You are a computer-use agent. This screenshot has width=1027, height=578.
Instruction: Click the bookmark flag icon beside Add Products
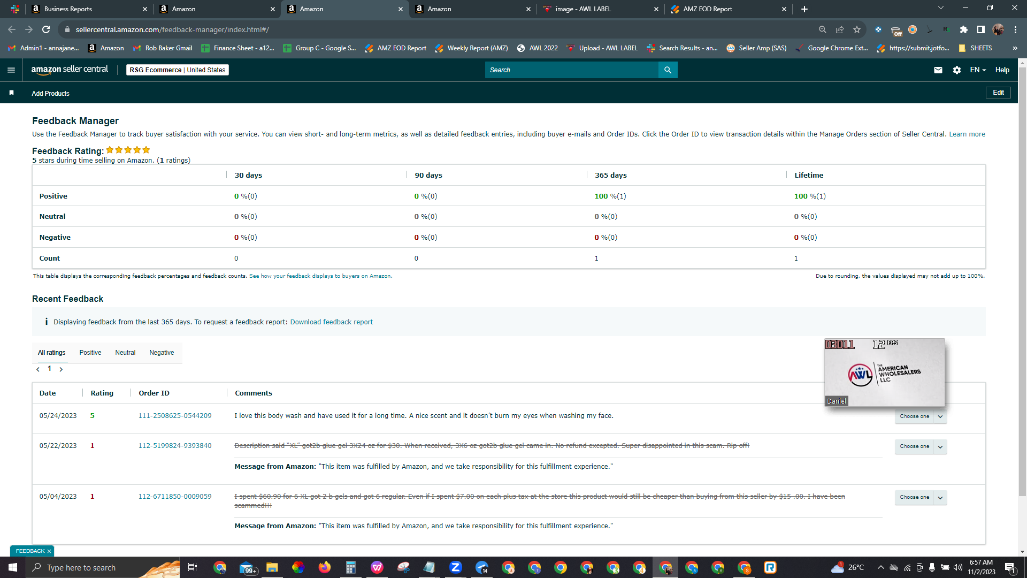[x=11, y=93]
